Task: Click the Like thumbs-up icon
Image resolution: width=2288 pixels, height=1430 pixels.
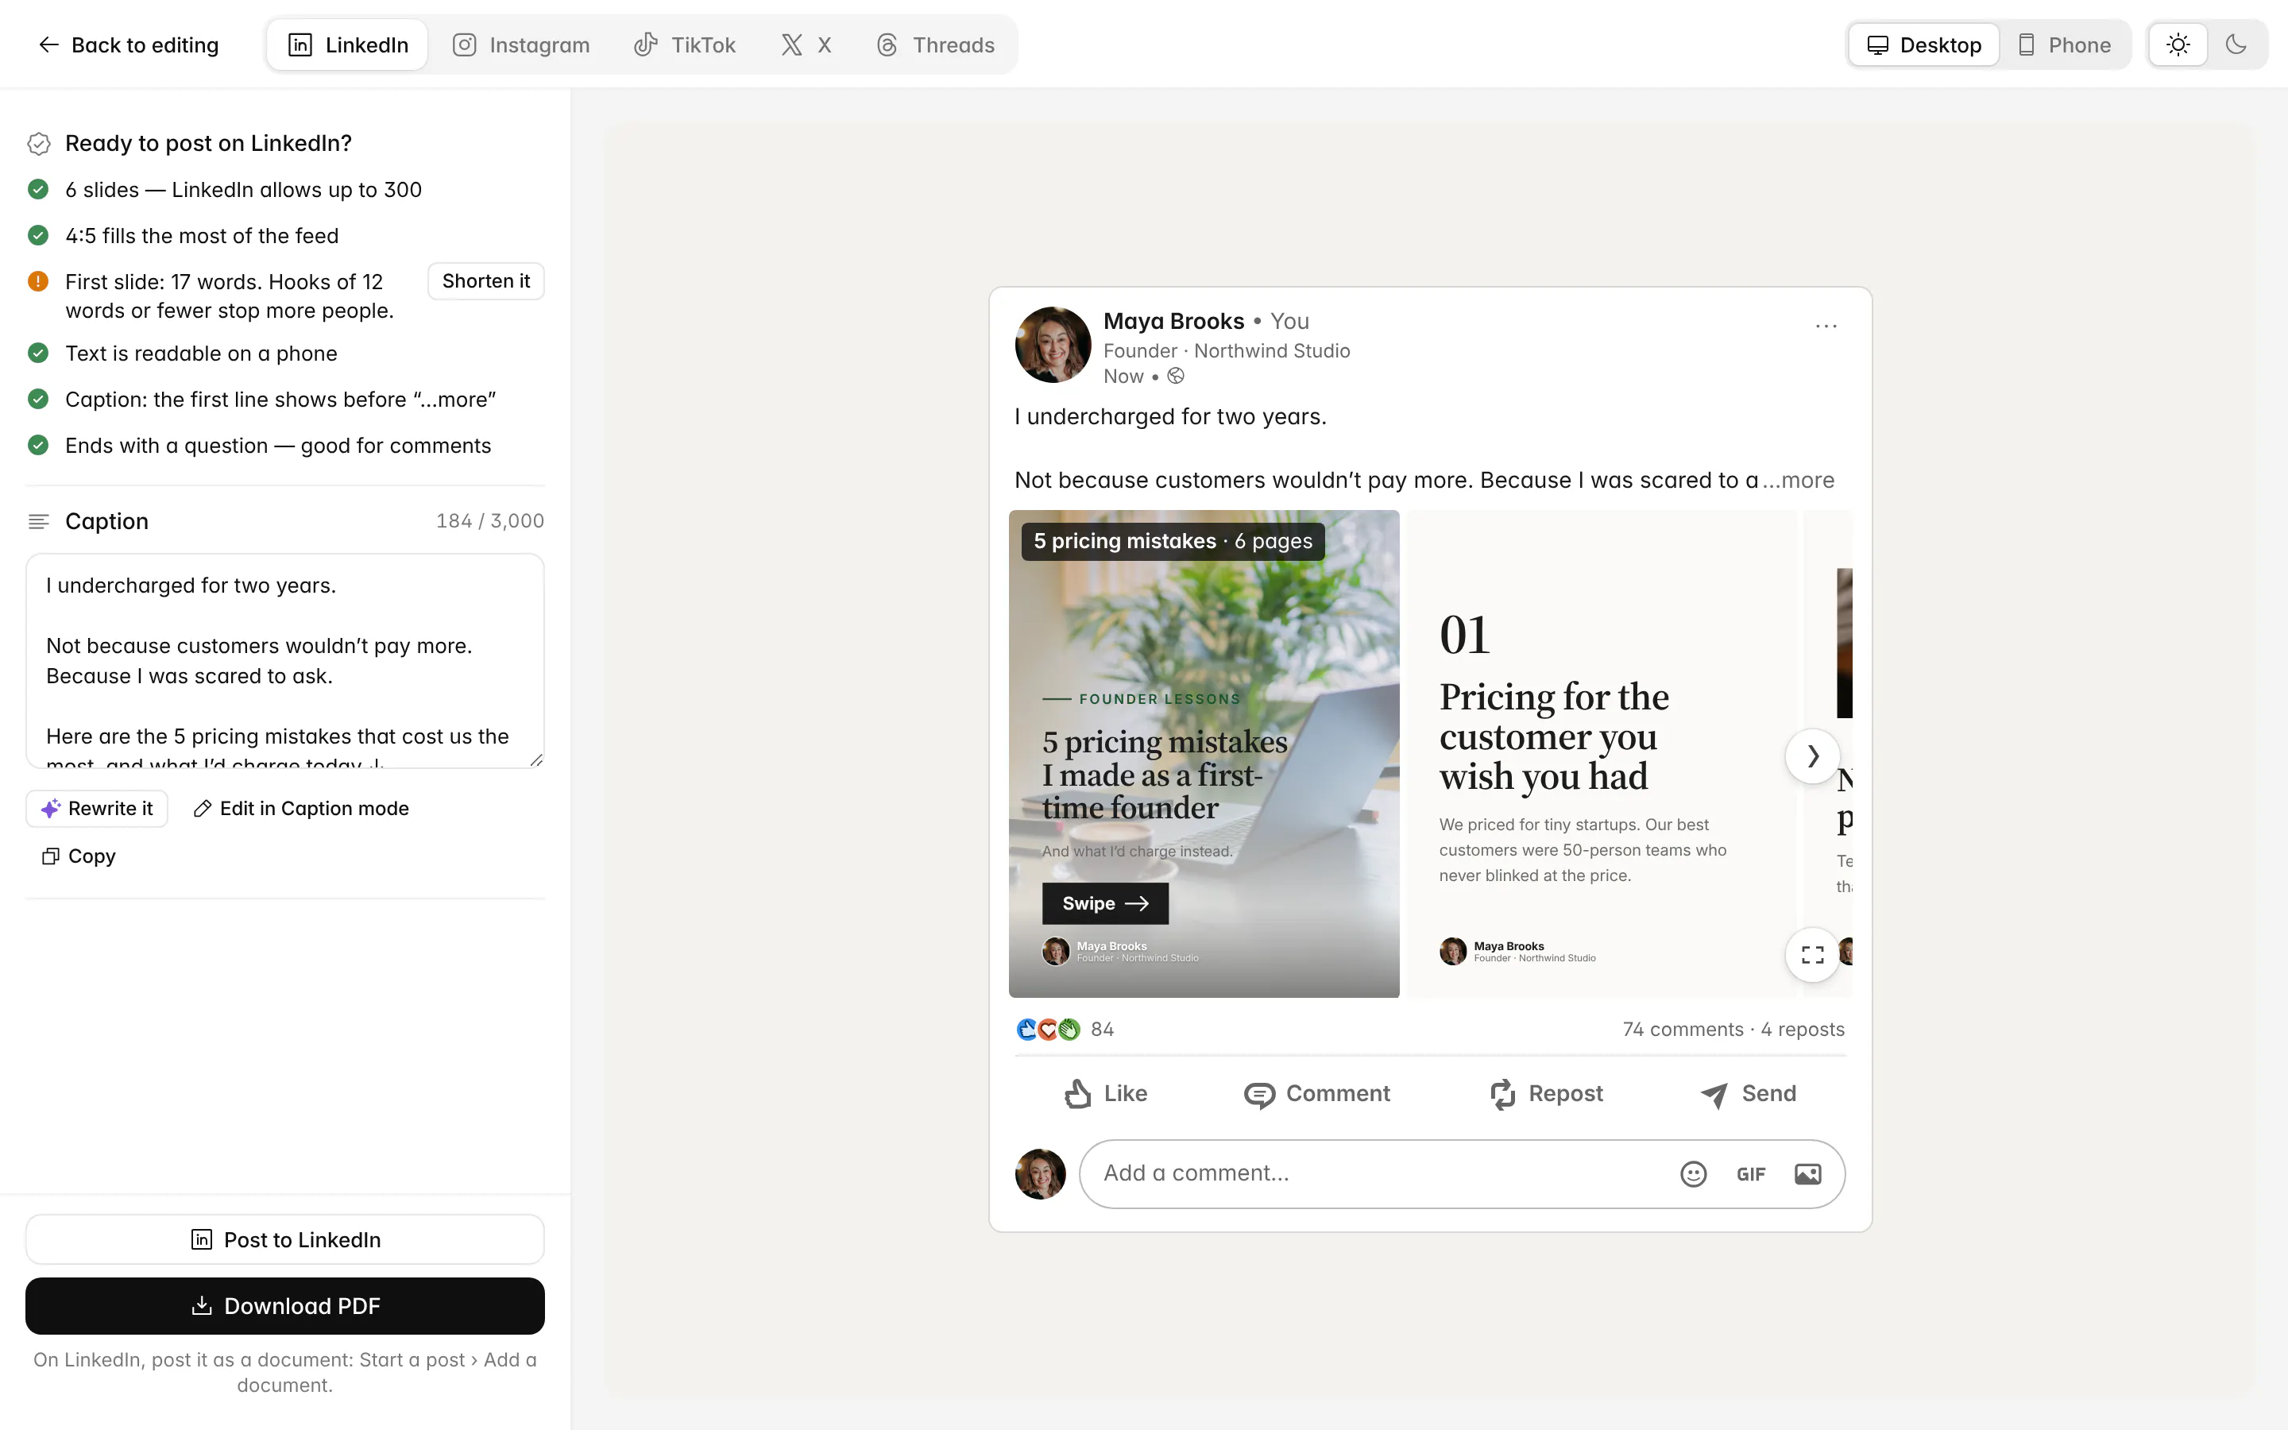Action: tap(1078, 1094)
